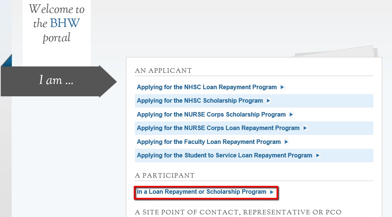This screenshot has height=217, width=392.
Task: Click the AN APPLICANT section heading
Action: pos(163,70)
